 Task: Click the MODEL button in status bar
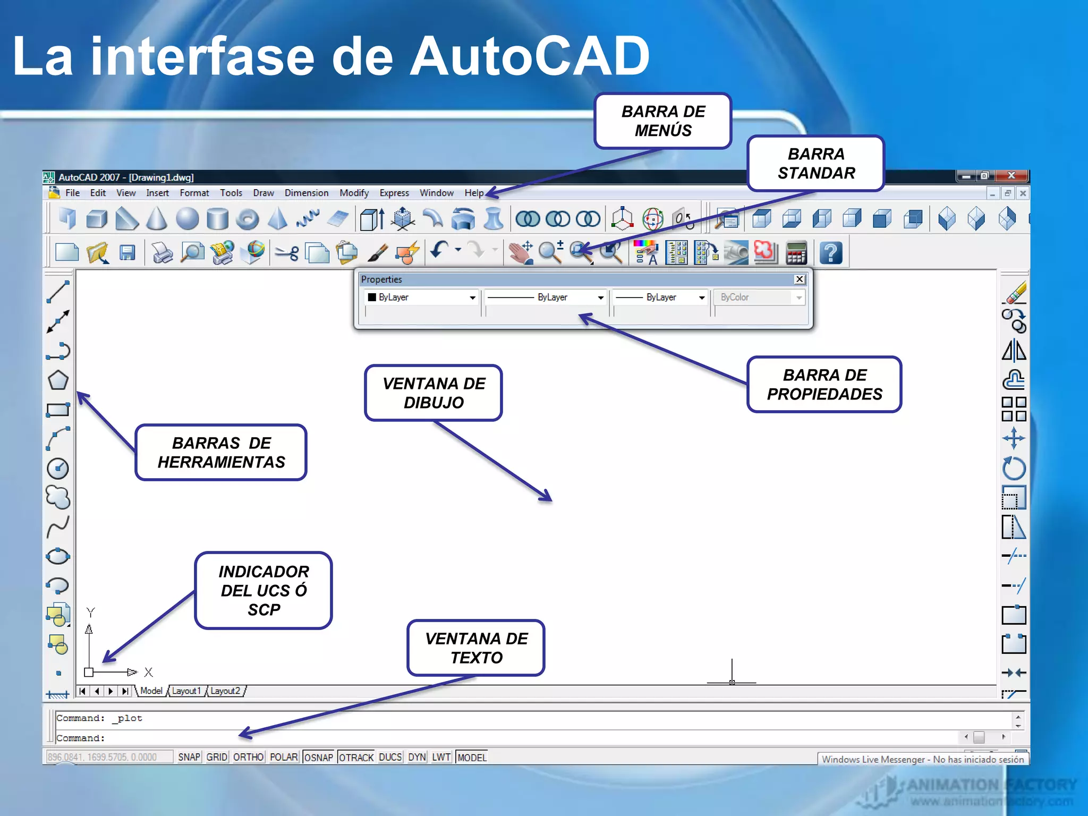point(472,757)
